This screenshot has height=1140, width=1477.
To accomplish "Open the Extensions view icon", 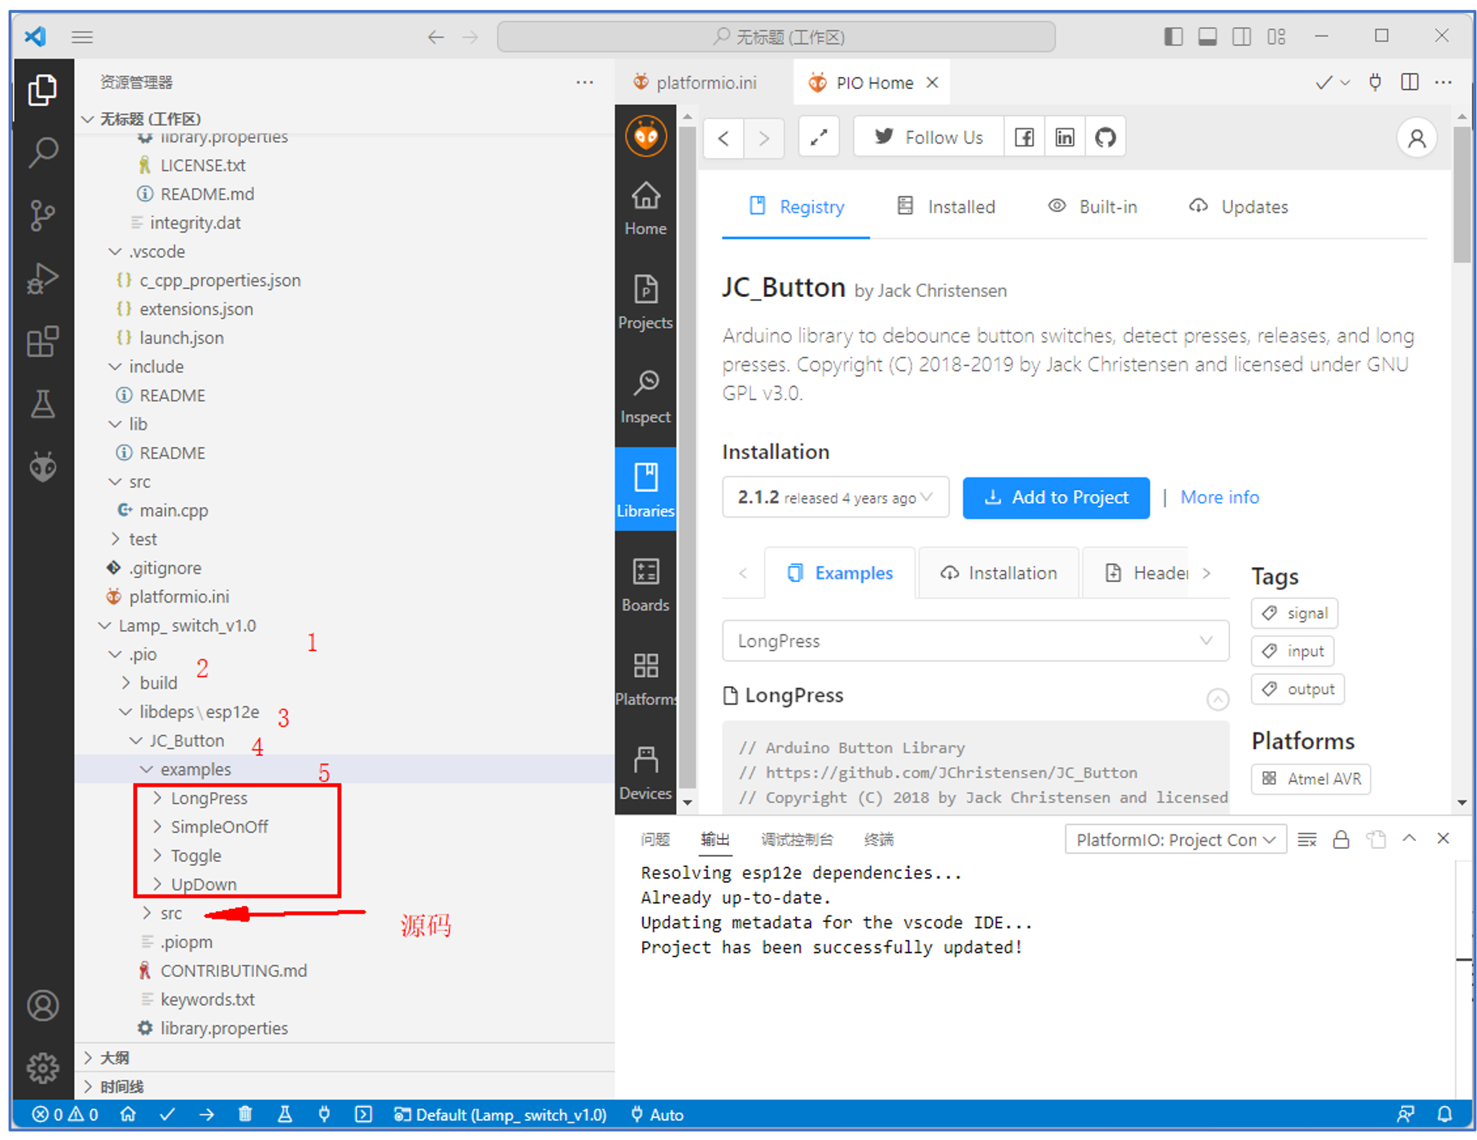I will pos(43,341).
